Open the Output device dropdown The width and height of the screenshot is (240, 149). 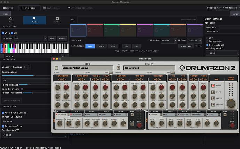click(228, 8)
